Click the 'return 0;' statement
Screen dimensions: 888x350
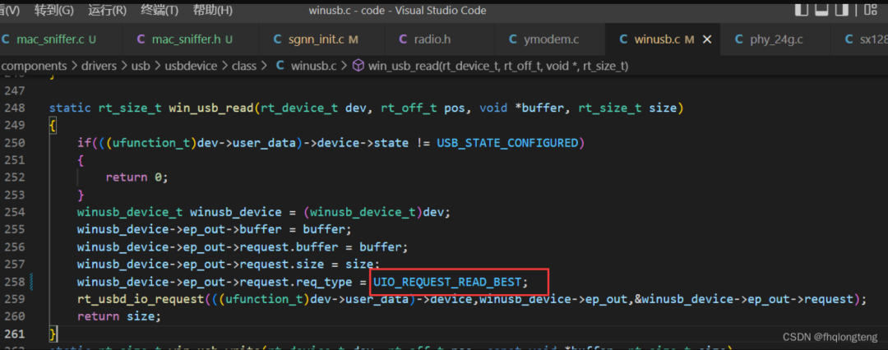pos(137,177)
